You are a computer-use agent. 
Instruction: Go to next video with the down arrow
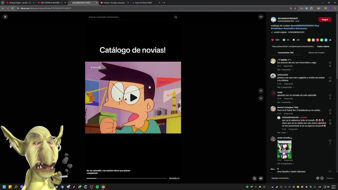tap(261, 98)
